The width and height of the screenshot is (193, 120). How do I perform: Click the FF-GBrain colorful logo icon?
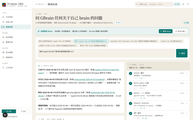click(x=4, y=5)
